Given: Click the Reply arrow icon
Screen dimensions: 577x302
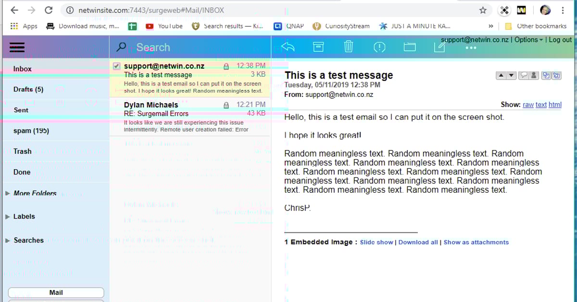Looking at the screenshot, I should (288, 46).
